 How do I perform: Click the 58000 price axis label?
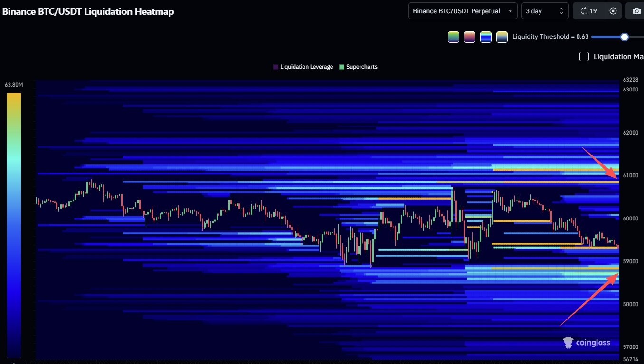click(x=630, y=304)
